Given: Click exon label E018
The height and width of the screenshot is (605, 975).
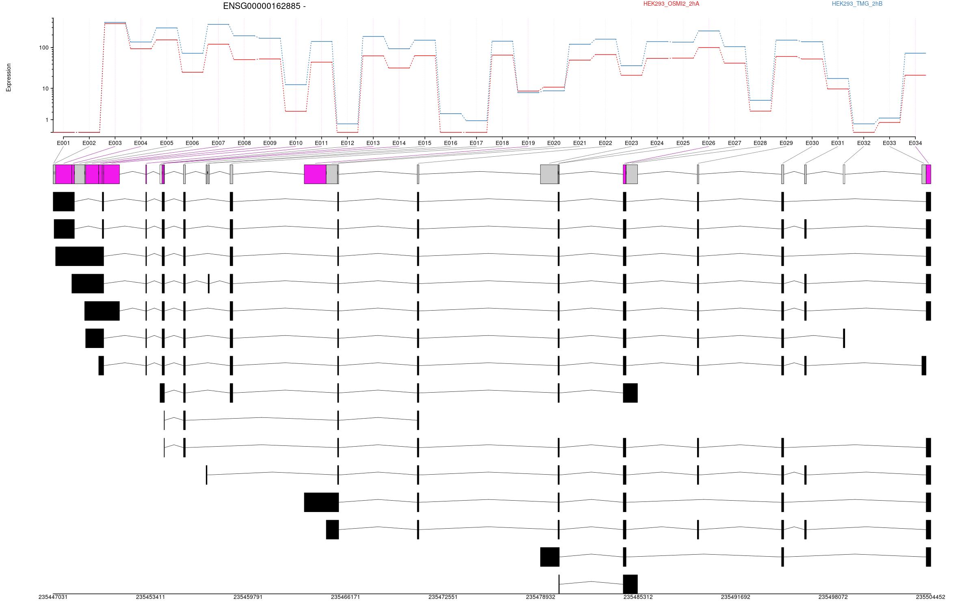Looking at the screenshot, I should click(x=502, y=143).
